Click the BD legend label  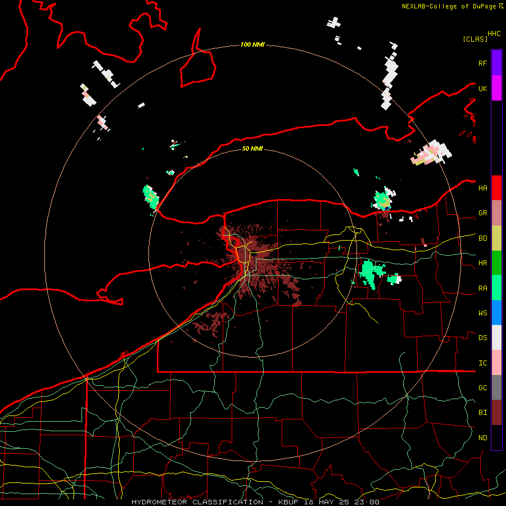[482, 238]
